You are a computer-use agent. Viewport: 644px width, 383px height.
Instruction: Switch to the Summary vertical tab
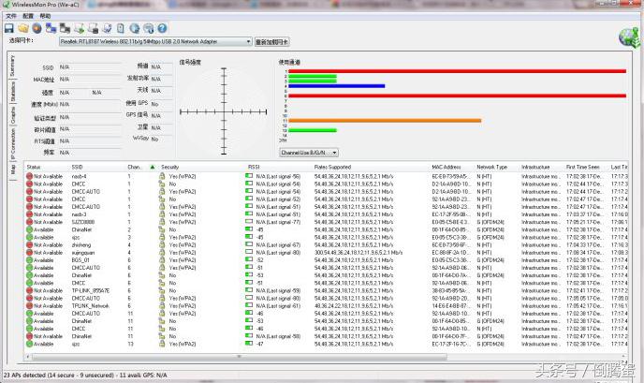(12, 66)
